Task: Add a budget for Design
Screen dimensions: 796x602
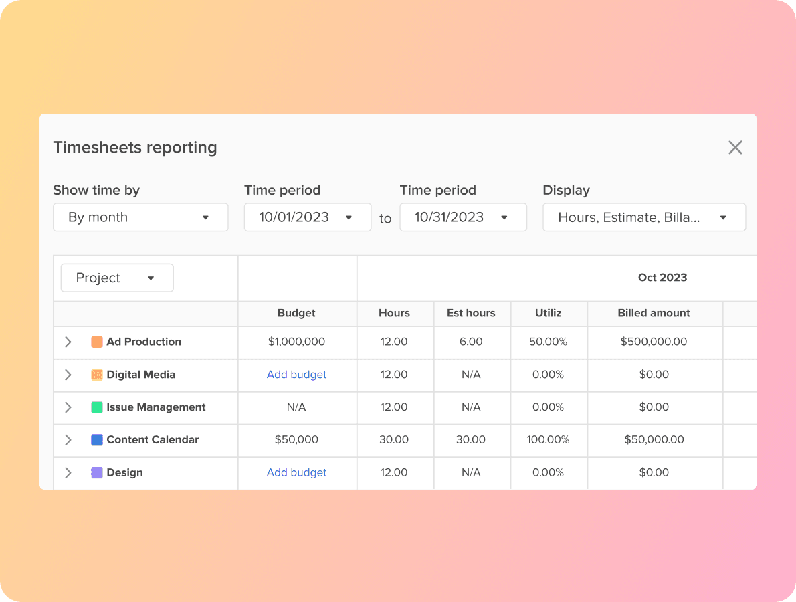Action: click(x=296, y=473)
